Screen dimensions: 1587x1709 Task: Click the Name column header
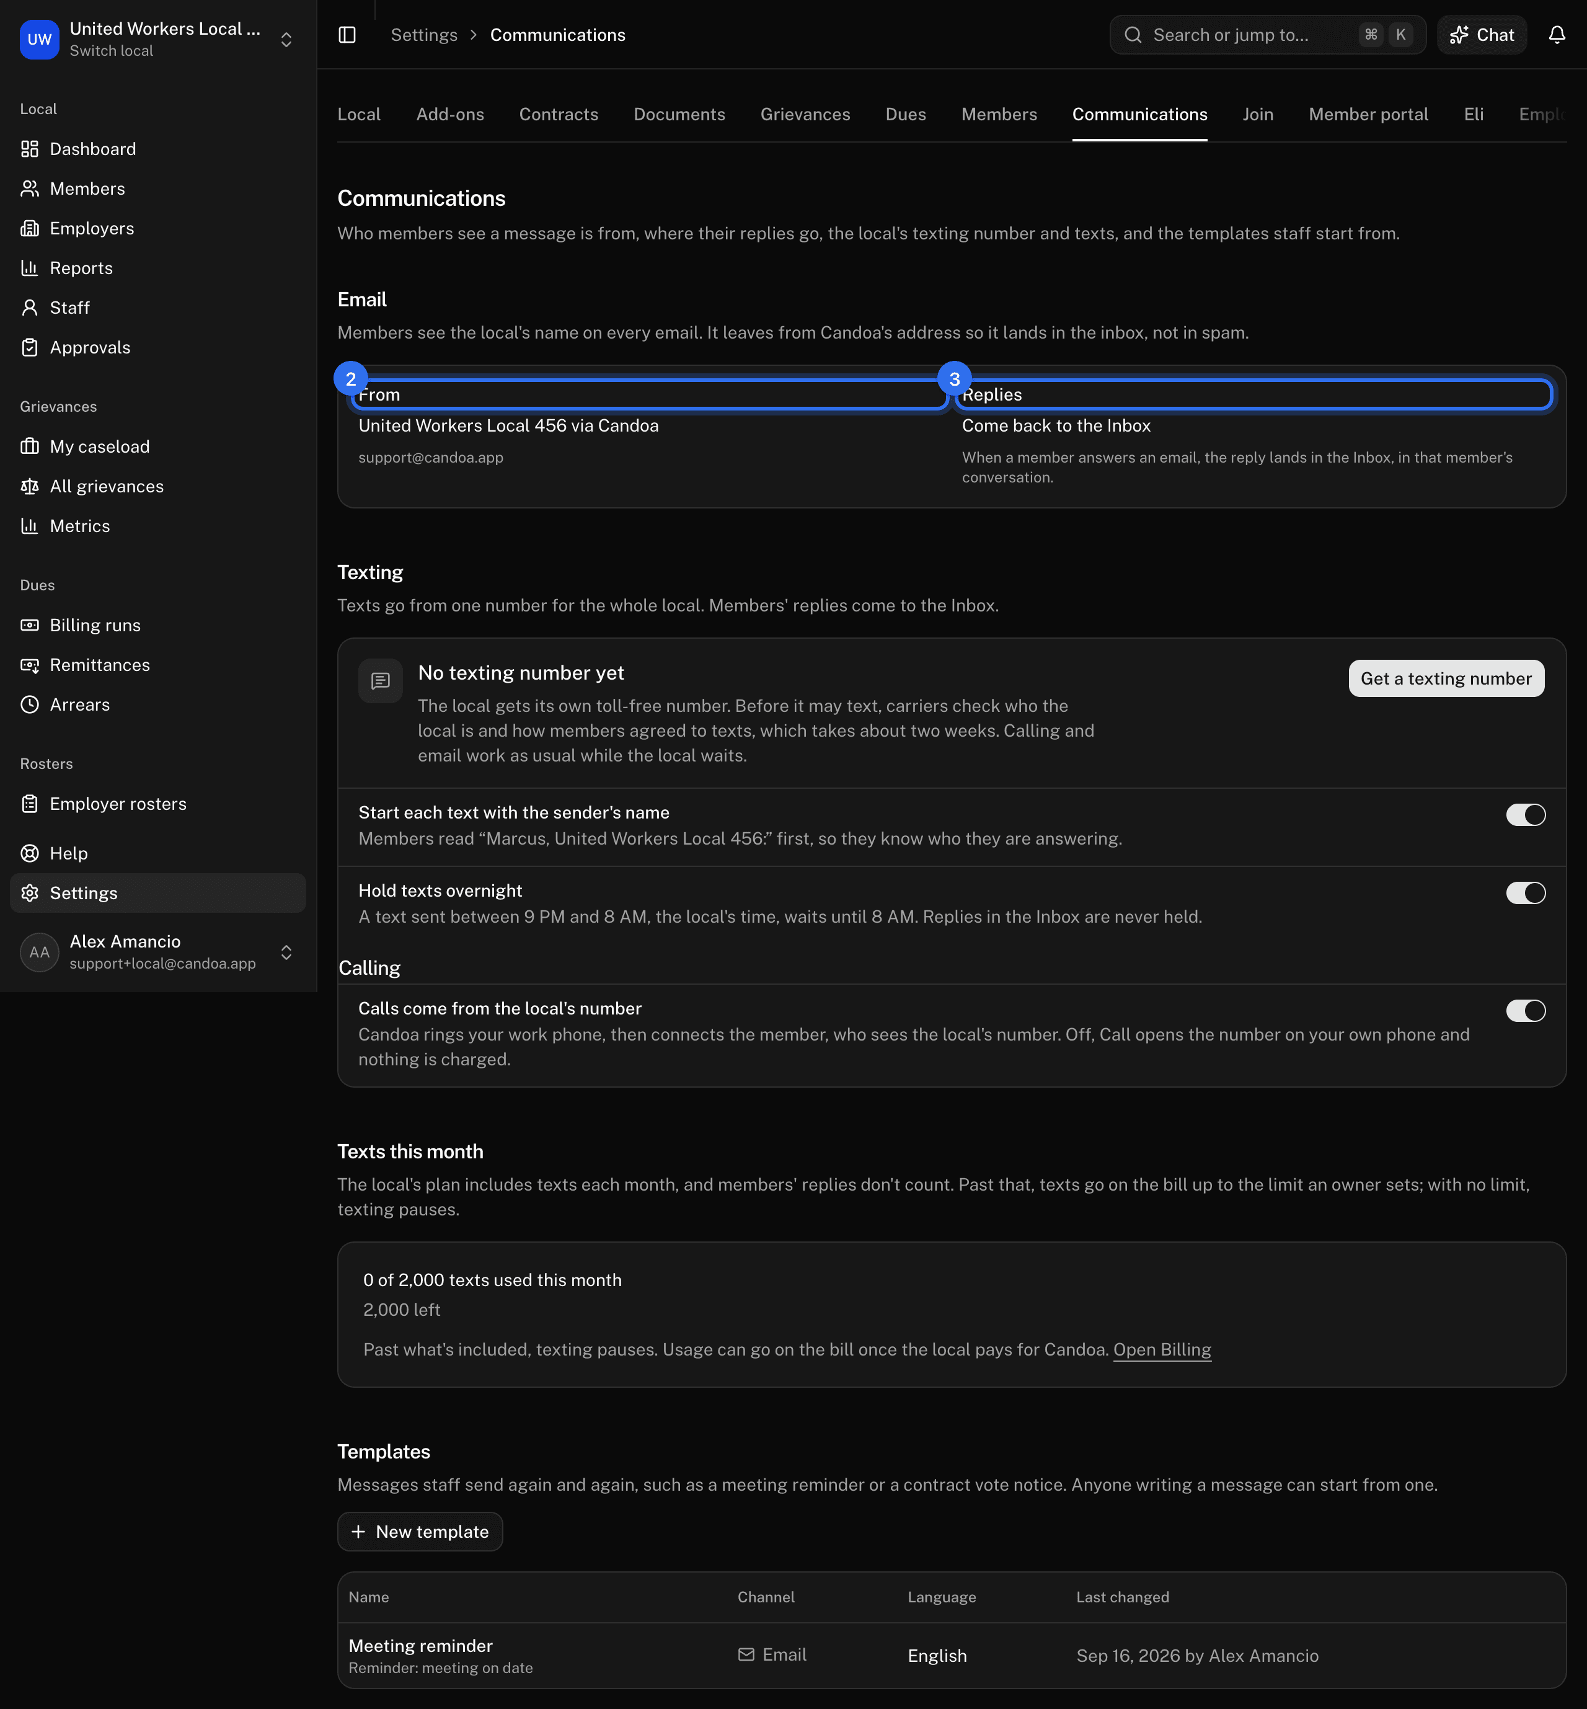[368, 1597]
